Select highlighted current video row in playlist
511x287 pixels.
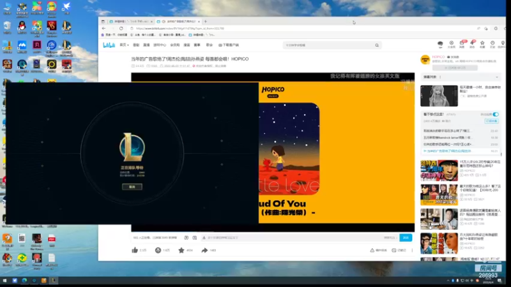click(x=461, y=151)
